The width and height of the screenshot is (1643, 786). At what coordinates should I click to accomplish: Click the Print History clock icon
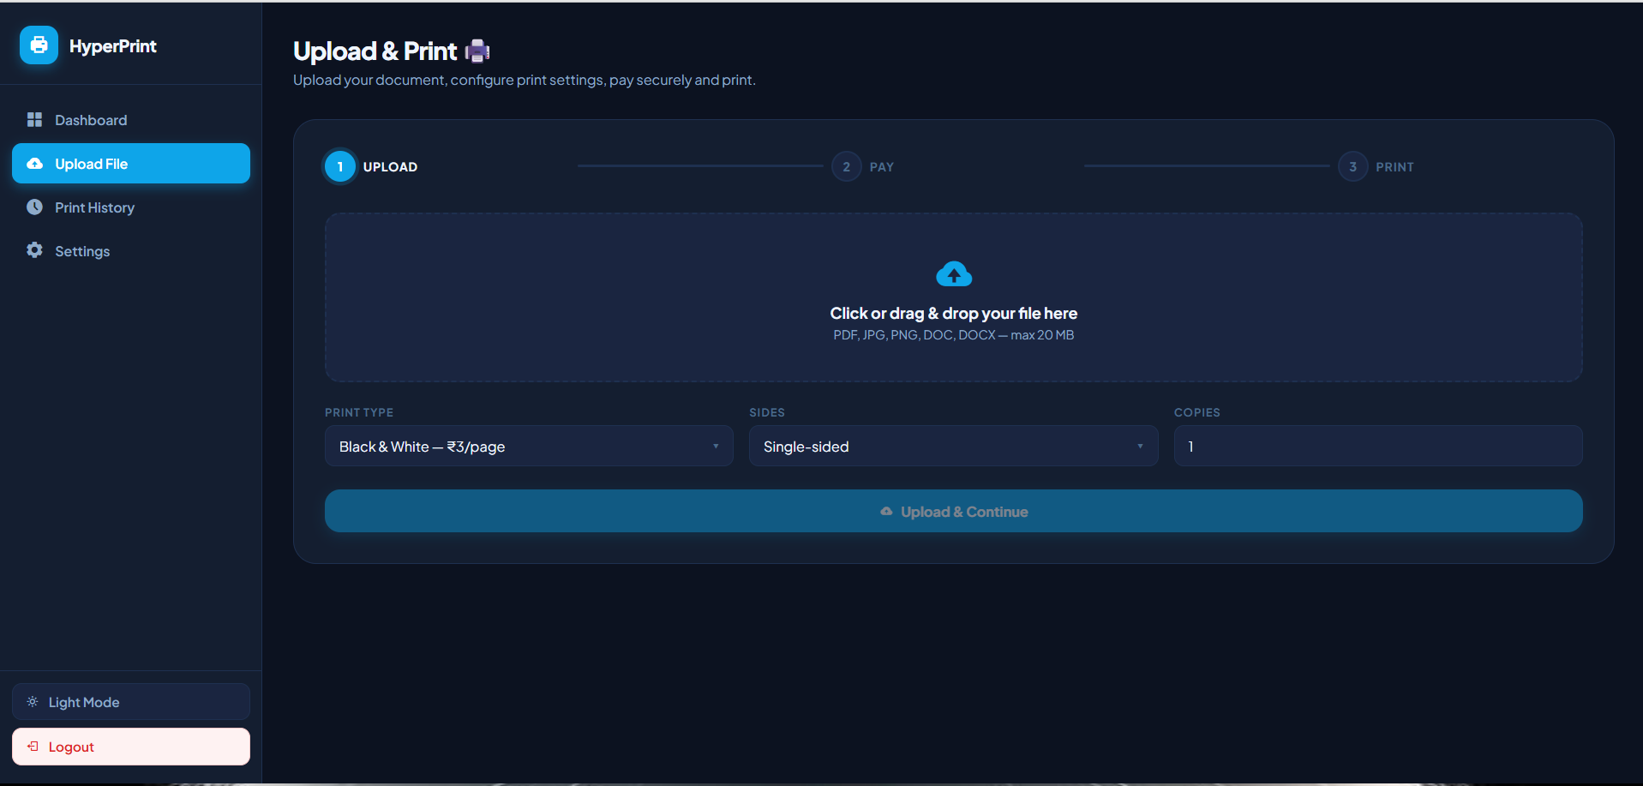point(34,207)
